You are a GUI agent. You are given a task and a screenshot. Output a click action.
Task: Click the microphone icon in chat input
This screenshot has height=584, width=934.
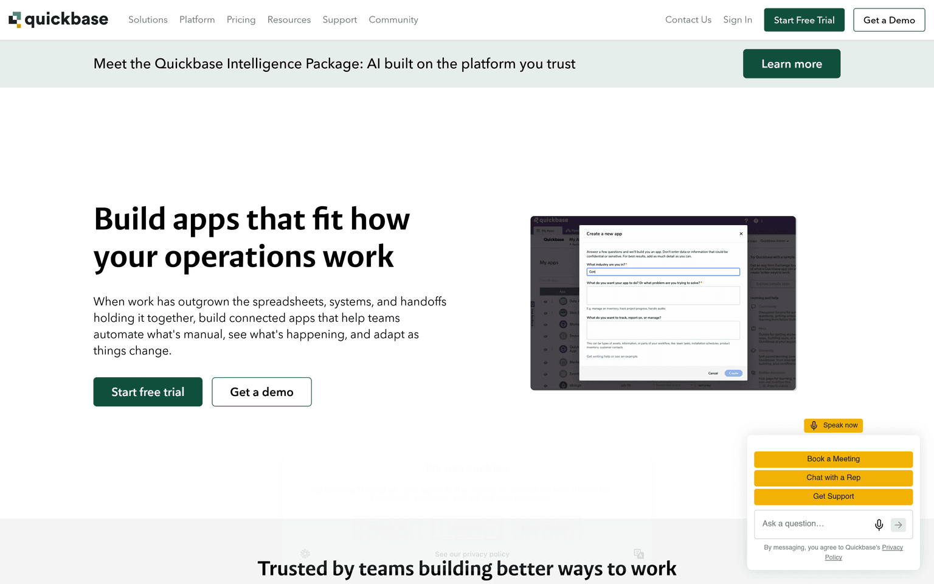coord(879,524)
